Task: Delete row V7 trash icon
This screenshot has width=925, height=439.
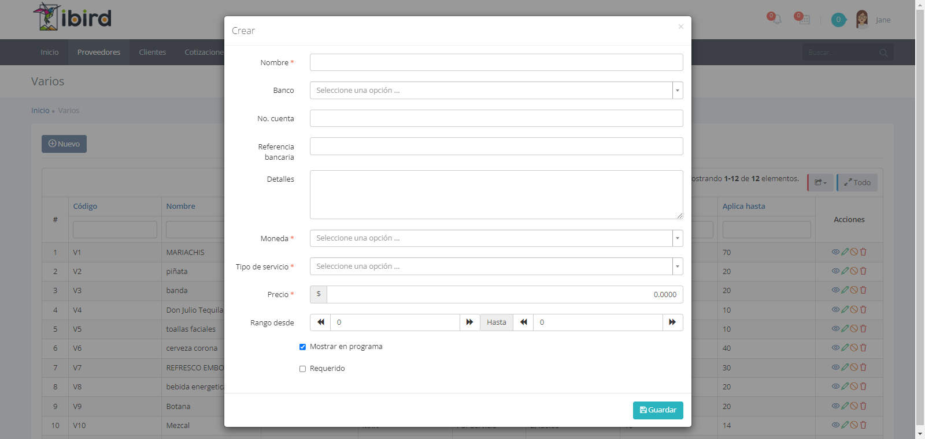Action: tap(863, 367)
